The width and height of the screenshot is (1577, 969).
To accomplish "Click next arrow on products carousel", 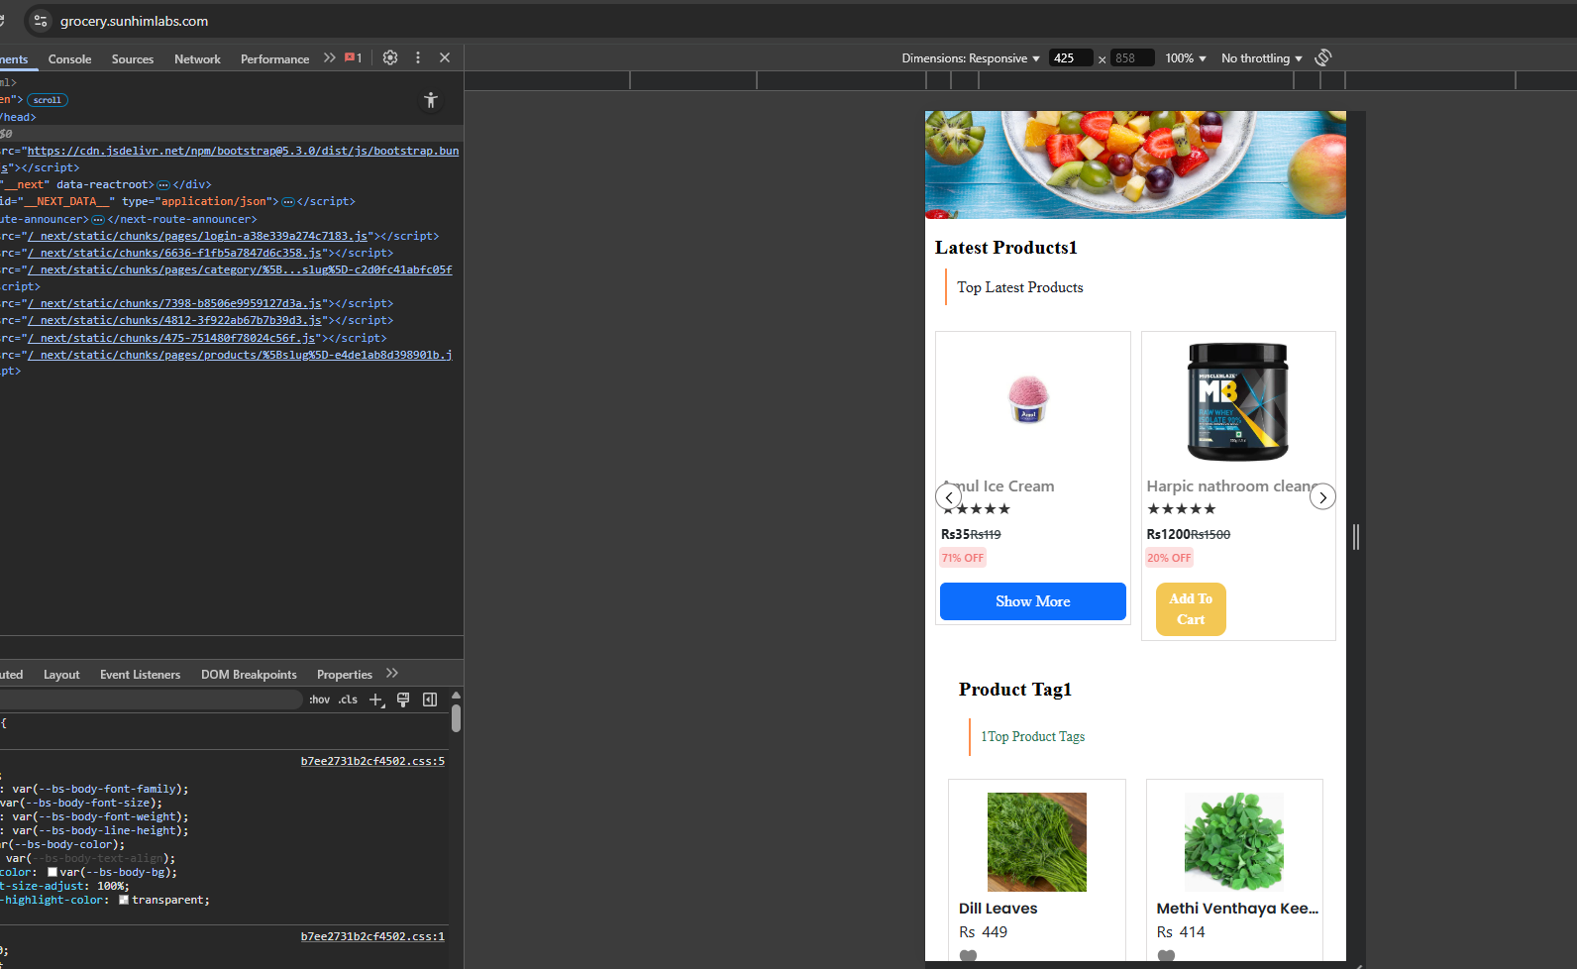I will (x=1322, y=496).
